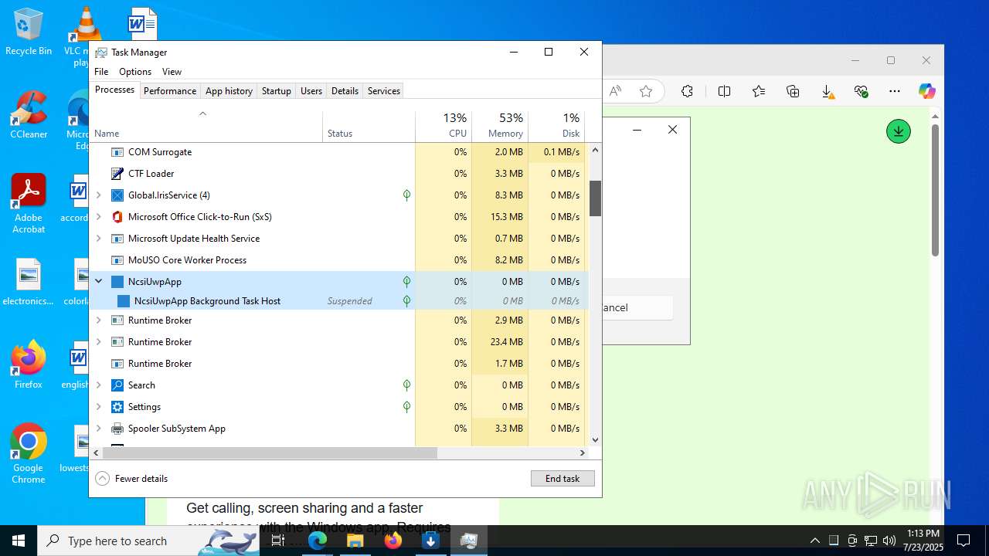Click Edge Read aloud icon
This screenshot has height=556, width=989.
point(615,91)
